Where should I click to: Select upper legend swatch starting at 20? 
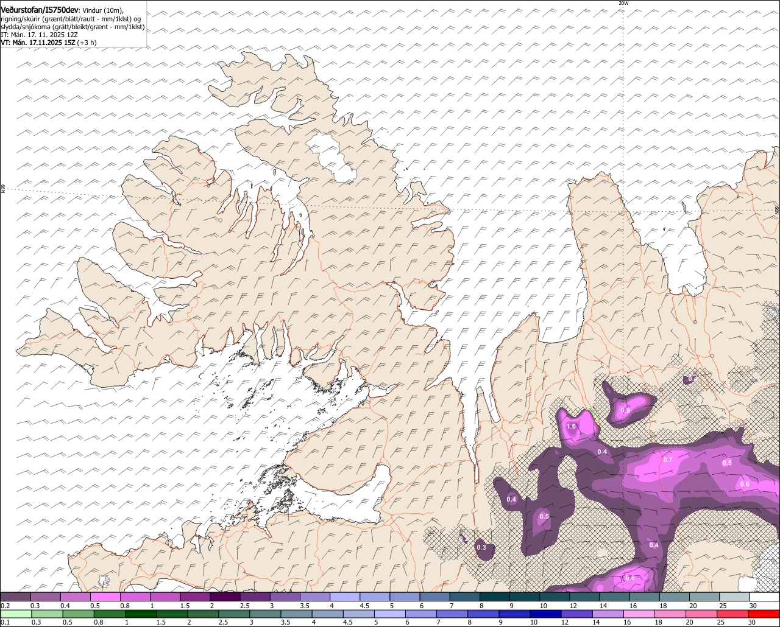click(x=705, y=597)
